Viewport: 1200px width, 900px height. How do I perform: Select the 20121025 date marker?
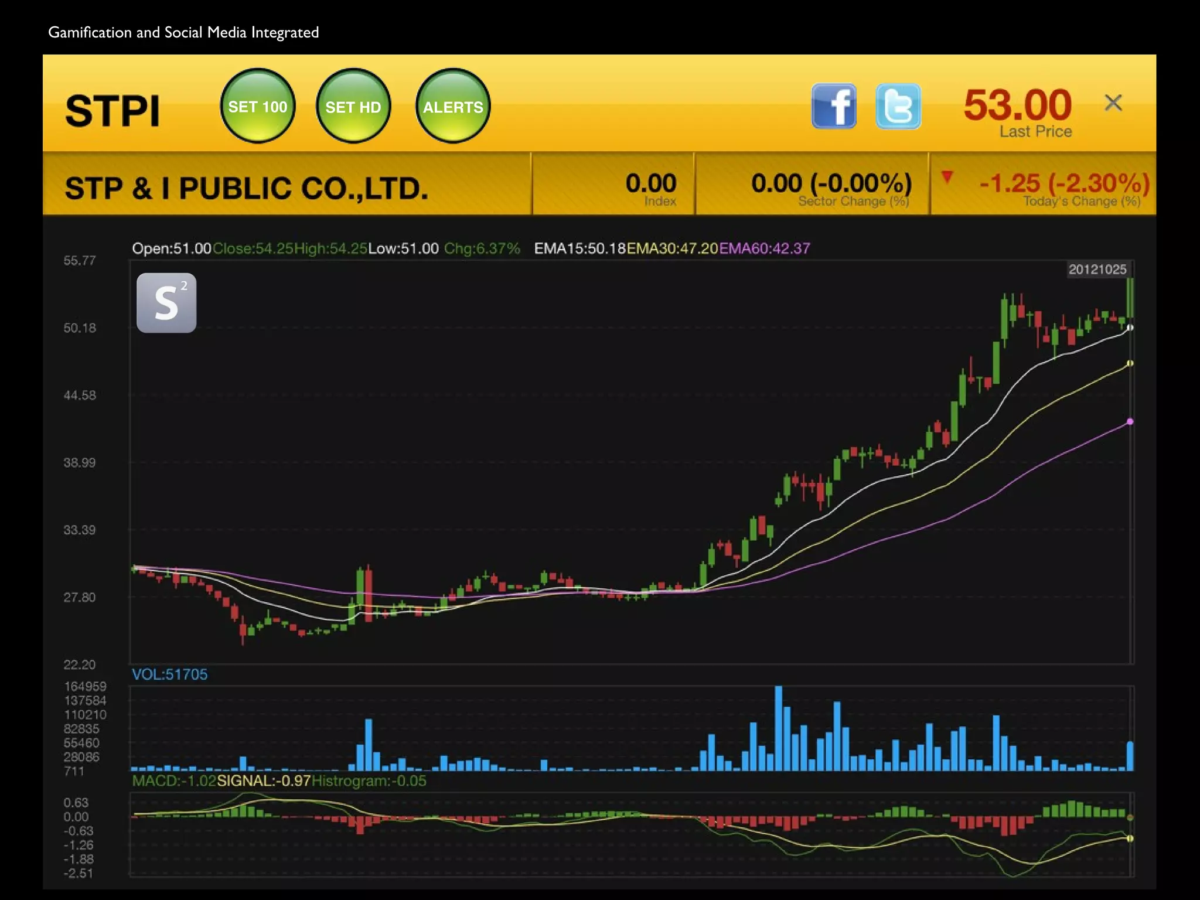point(1097,270)
